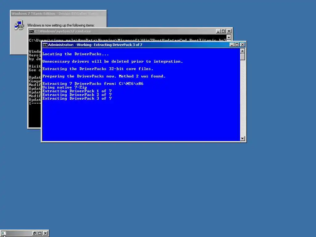
Task: Click the scrollbar thumb in Administrator console
Action: coord(243,57)
